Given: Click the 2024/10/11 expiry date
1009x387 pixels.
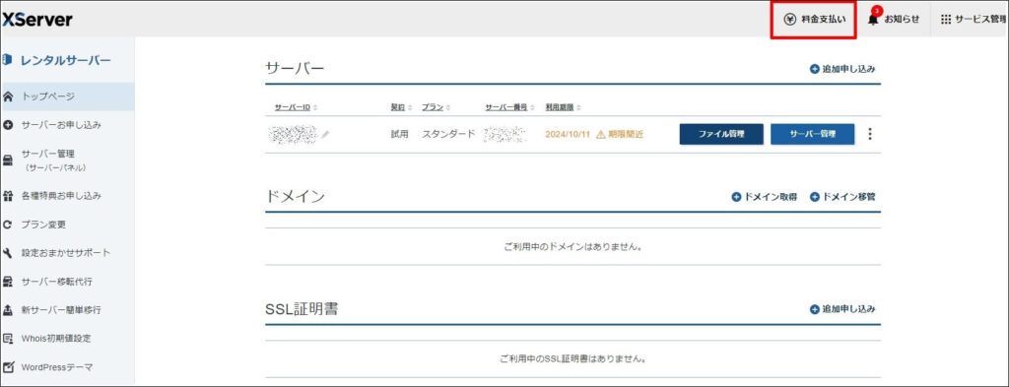Looking at the screenshot, I should point(567,134).
